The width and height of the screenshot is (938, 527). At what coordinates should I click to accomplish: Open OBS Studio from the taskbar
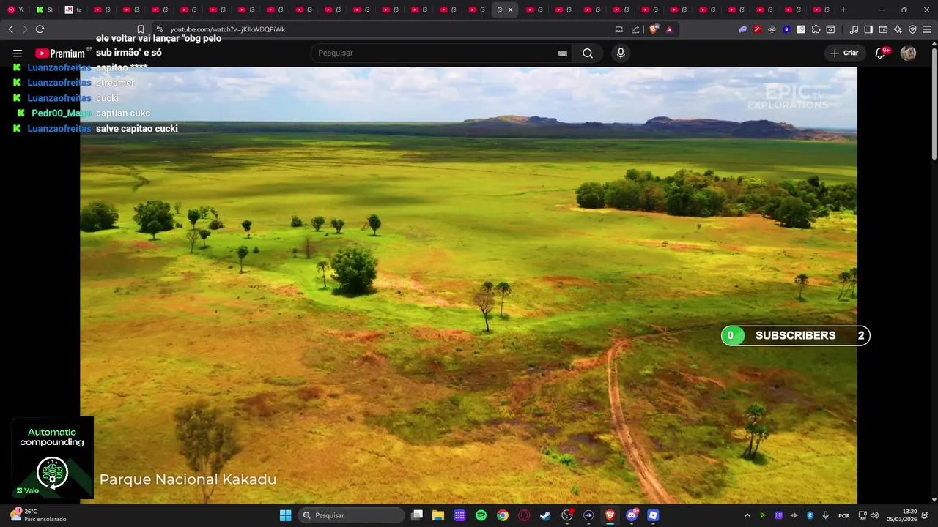pyautogui.click(x=567, y=515)
